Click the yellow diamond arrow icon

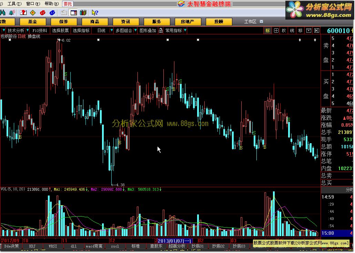(33, 13)
